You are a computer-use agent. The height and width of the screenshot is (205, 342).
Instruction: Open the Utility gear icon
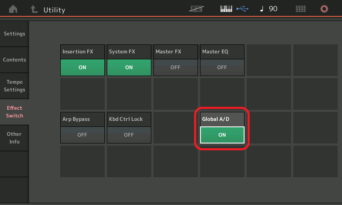[324, 9]
